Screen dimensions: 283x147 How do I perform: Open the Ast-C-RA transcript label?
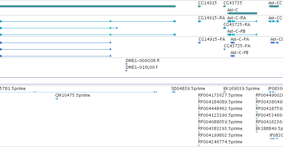(237, 18)
